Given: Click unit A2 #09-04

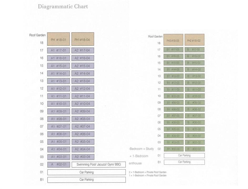Looking at the screenshot, I should (83, 111).
